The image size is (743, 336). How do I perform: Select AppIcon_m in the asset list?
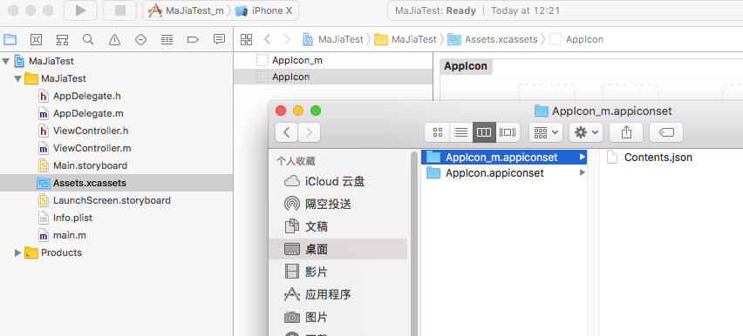(x=333, y=61)
